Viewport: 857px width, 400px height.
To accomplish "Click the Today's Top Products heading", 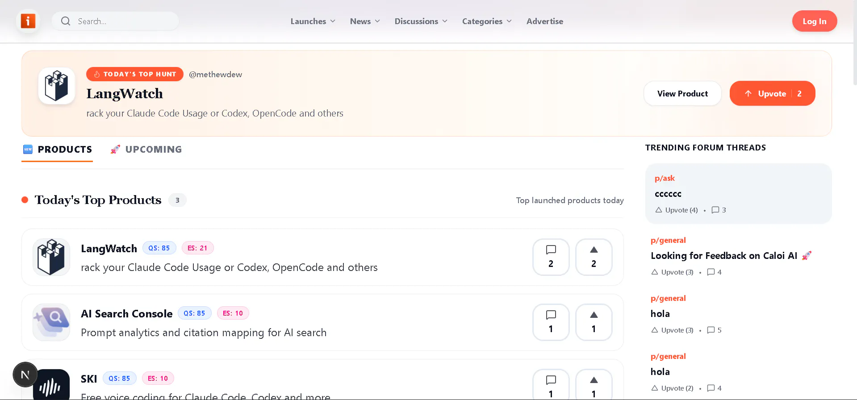I will coord(98,200).
